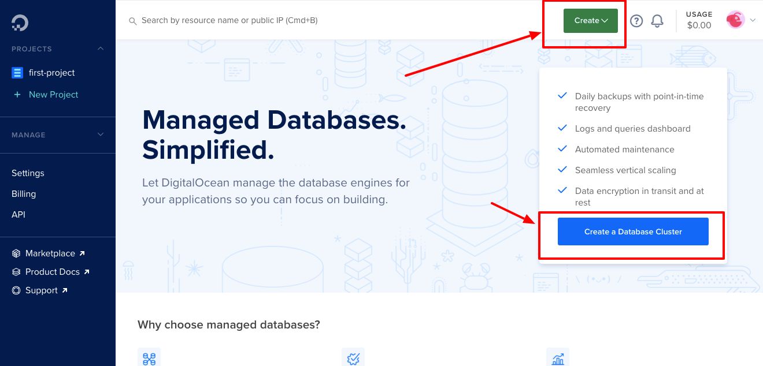Click the USAGE $0.00 indicator

tap(699, 20)
